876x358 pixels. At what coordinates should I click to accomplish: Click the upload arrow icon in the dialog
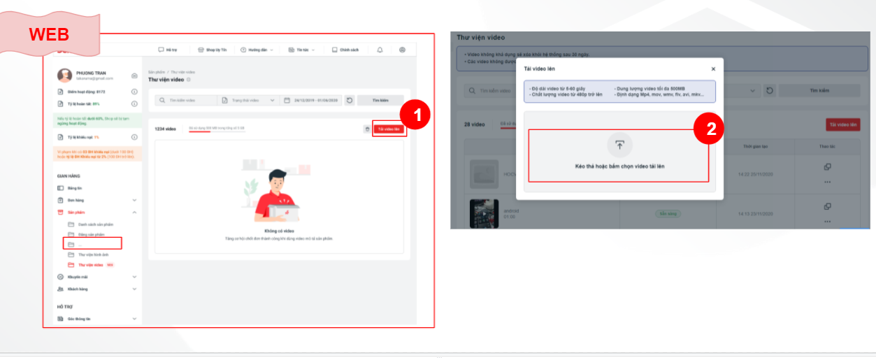point(619,145)
